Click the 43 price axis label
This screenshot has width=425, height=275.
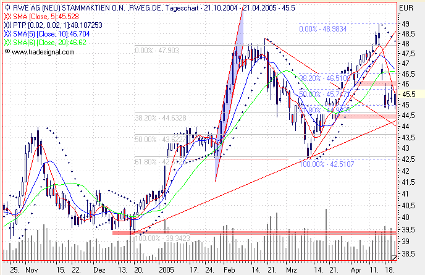click(x=405, y=148)
